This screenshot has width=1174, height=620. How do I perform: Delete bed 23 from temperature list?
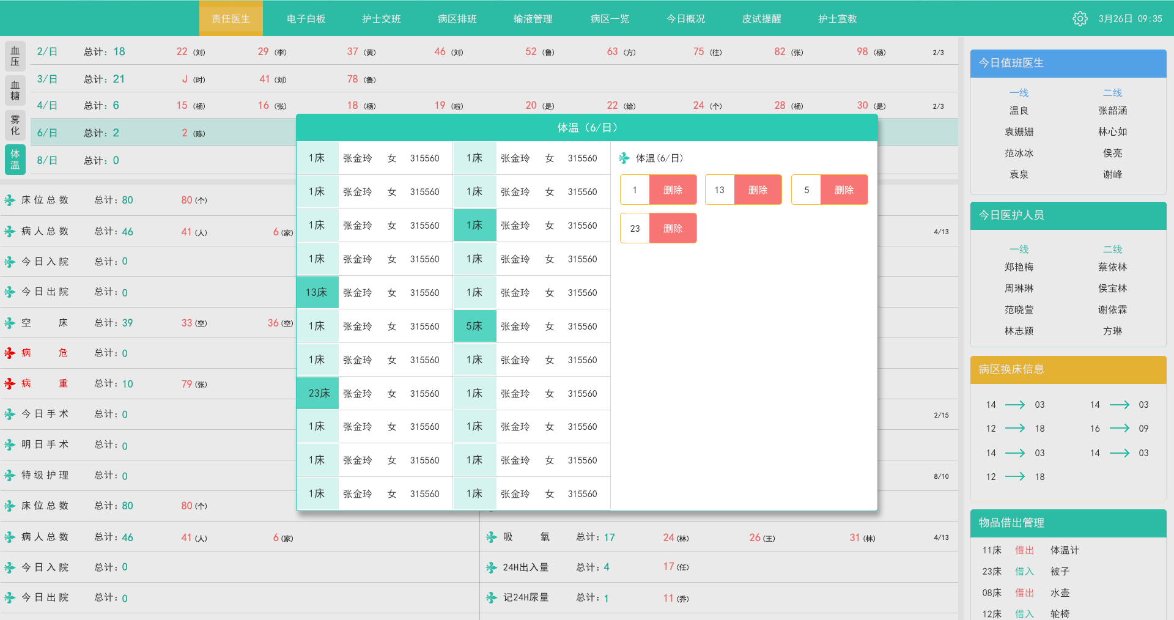click(673, 229)
